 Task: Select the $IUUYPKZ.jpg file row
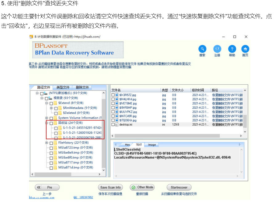(177, 112)
